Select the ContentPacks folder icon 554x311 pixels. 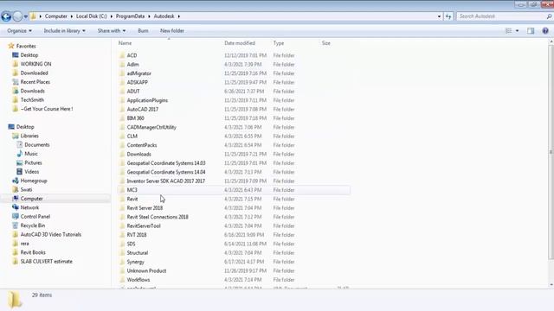coord(122,145)
